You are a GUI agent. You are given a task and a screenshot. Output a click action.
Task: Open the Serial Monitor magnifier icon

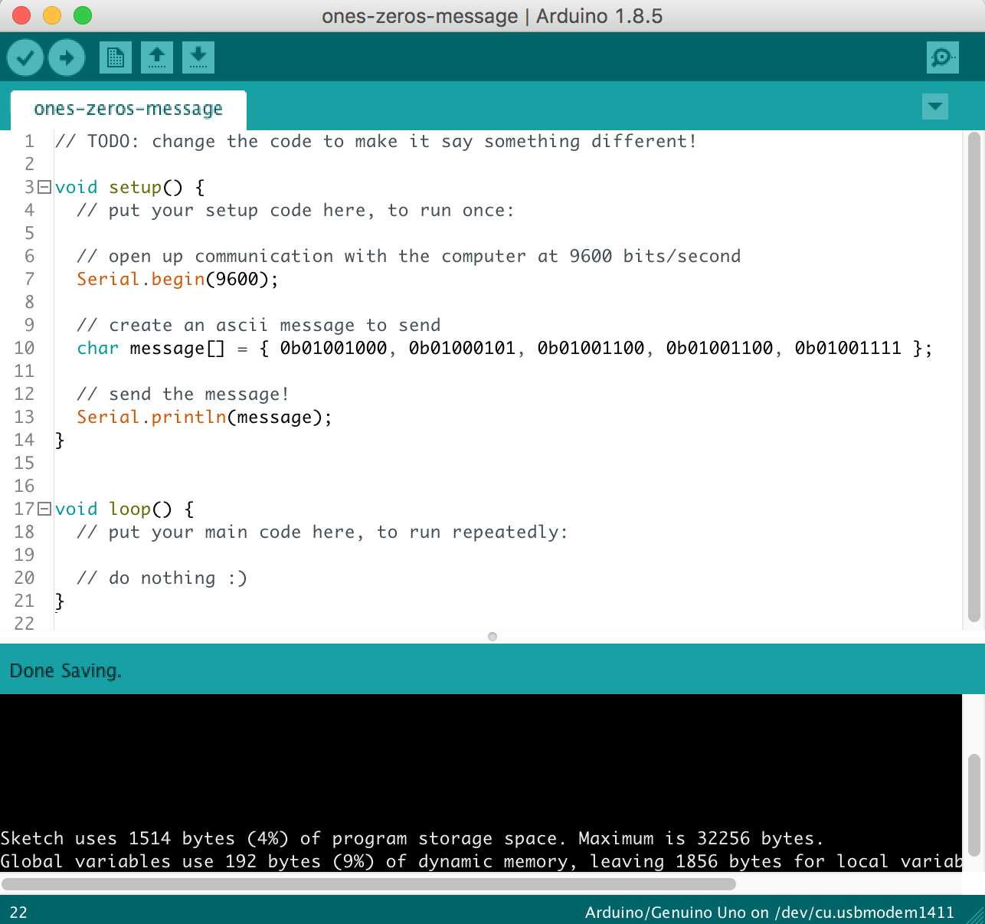(x=943, y=57)
